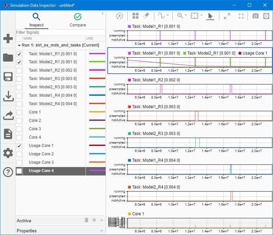Viewport: 273px width, 235px height.
Task: Expand the Archive section chevron
Action: pos(102,221)
